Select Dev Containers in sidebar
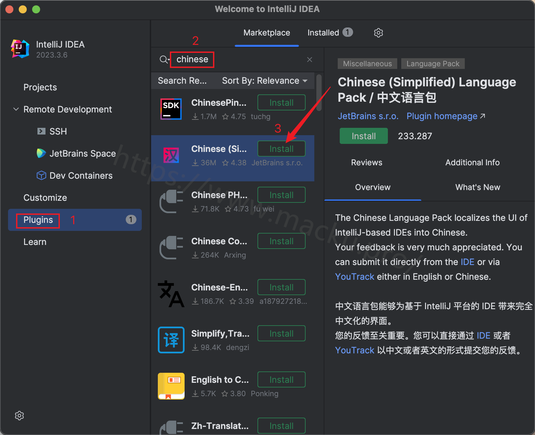Viewport: 535px width, 435px height. [81, 176]
